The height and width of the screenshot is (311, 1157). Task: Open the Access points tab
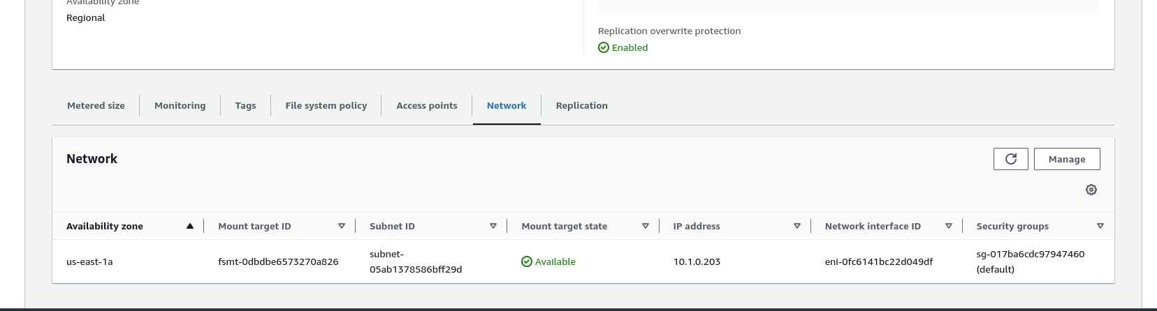(426, 106)
